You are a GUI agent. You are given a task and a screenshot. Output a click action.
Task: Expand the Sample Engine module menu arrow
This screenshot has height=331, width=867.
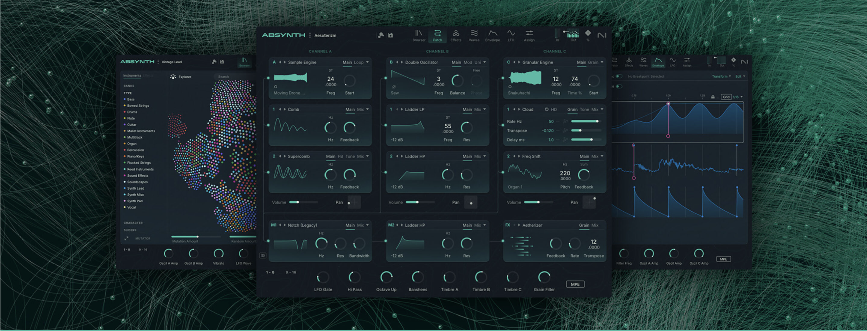367,62
